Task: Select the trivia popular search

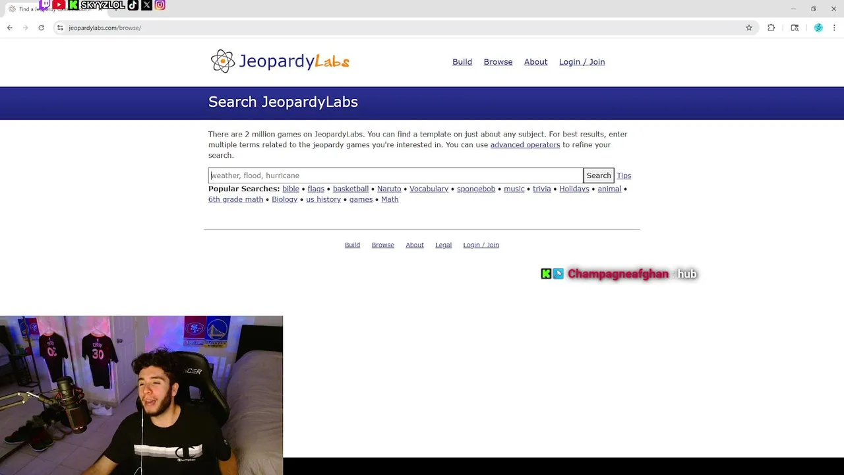Action: (542, 189)
